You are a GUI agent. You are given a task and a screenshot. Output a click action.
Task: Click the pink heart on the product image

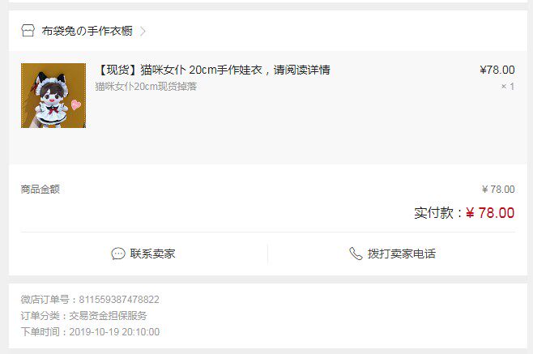point(76,104)
